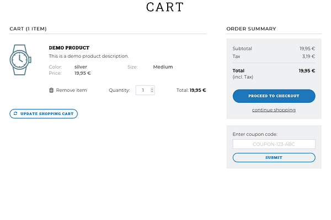Click the Tax amount 3,19 €
Screen dimensions: 331x220
click(308, 57)
